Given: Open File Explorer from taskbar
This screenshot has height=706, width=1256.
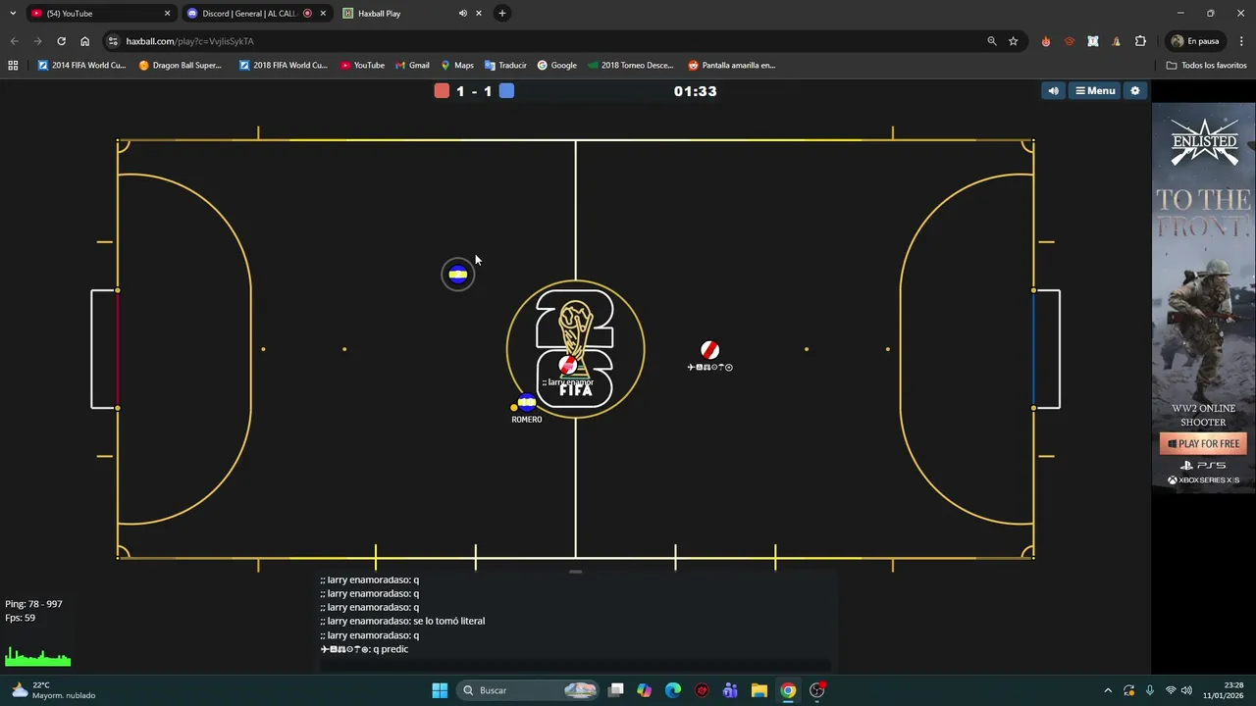Looking at the screenshot, I should (759, 690).
